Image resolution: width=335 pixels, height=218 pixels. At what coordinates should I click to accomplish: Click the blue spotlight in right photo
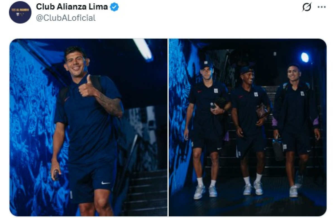305,57
